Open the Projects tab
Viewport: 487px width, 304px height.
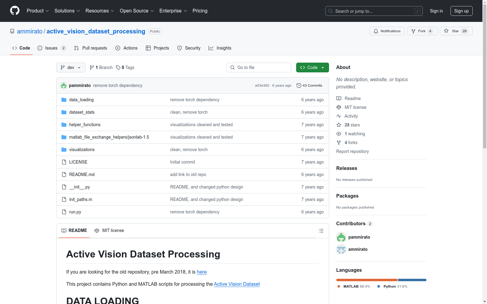(157, 48)
